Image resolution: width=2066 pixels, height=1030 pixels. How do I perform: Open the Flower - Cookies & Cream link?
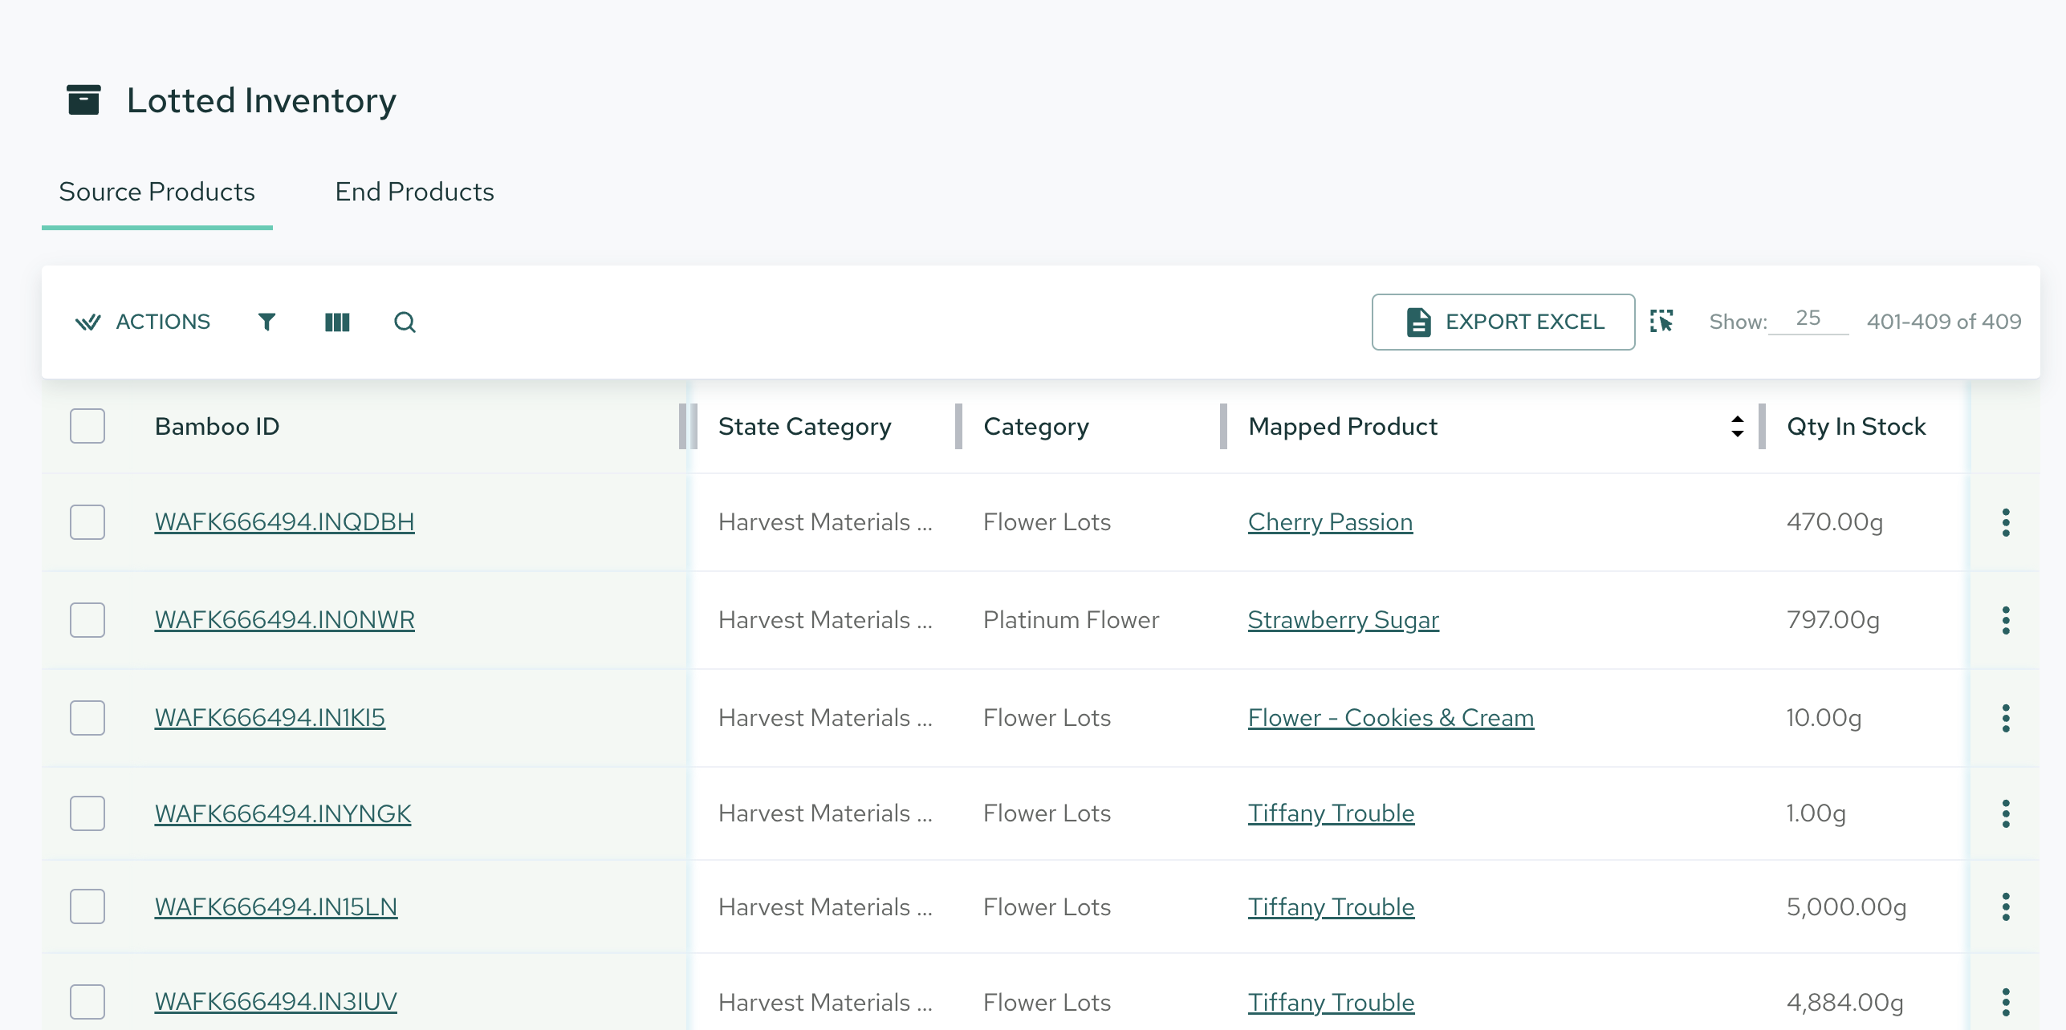pos(1391,718)
